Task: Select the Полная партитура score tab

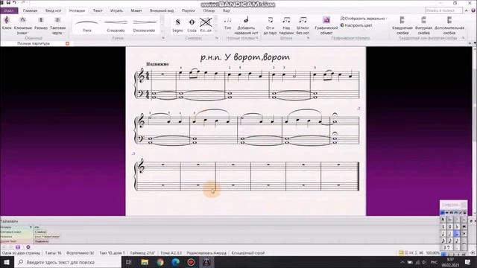Action: [34, 43]
